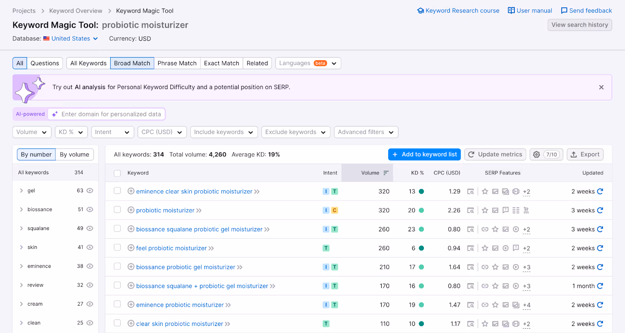This screenshot has height=333, width=625.
Task: Select Exact Match tab
Action: pyautogui.click(x=221, y=63)
